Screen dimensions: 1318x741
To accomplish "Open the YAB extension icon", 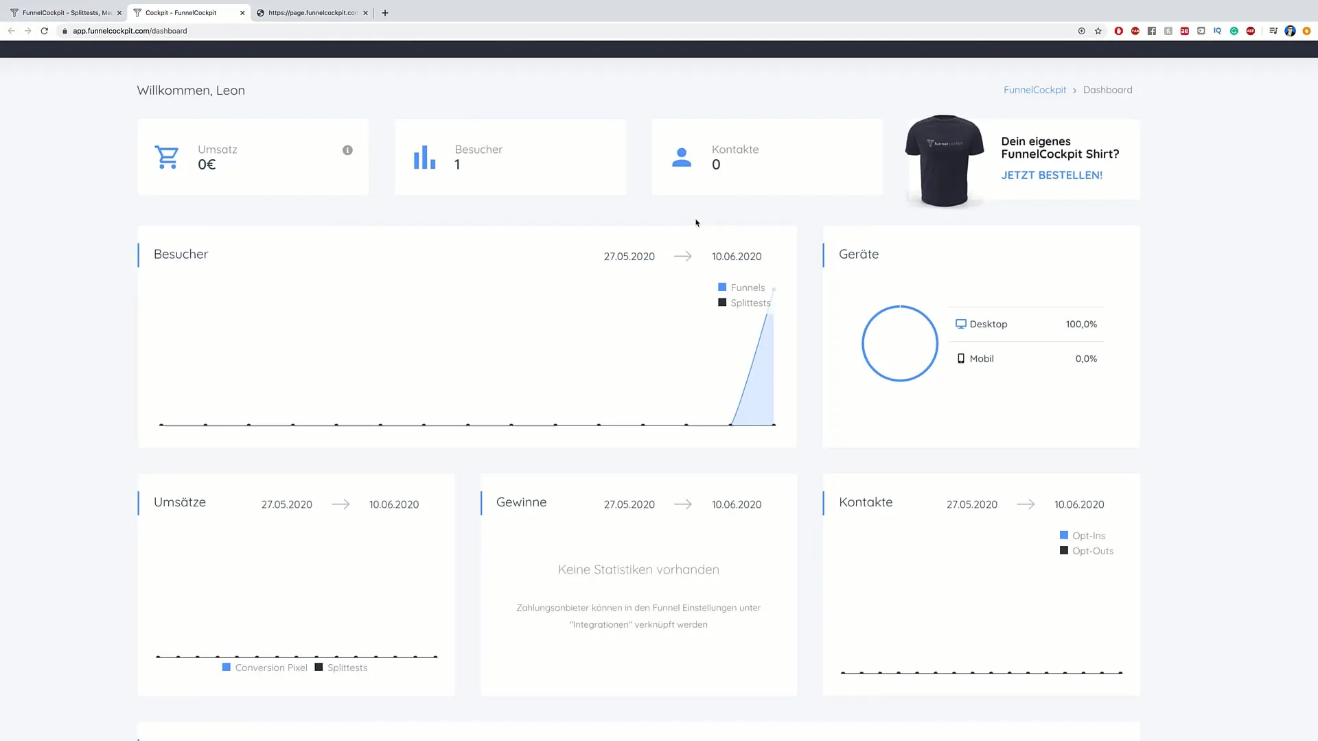I will [x=1135, y=31].
